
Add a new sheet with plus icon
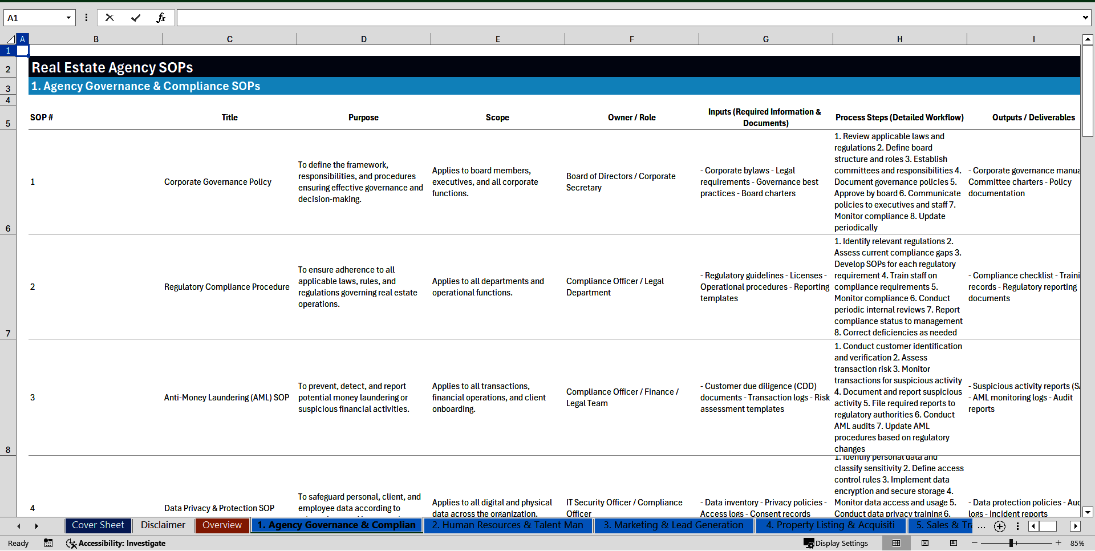click(999, 526)
